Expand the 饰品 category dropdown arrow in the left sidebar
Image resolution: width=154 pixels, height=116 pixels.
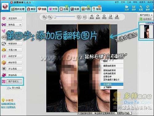click(x=20, y=25)
